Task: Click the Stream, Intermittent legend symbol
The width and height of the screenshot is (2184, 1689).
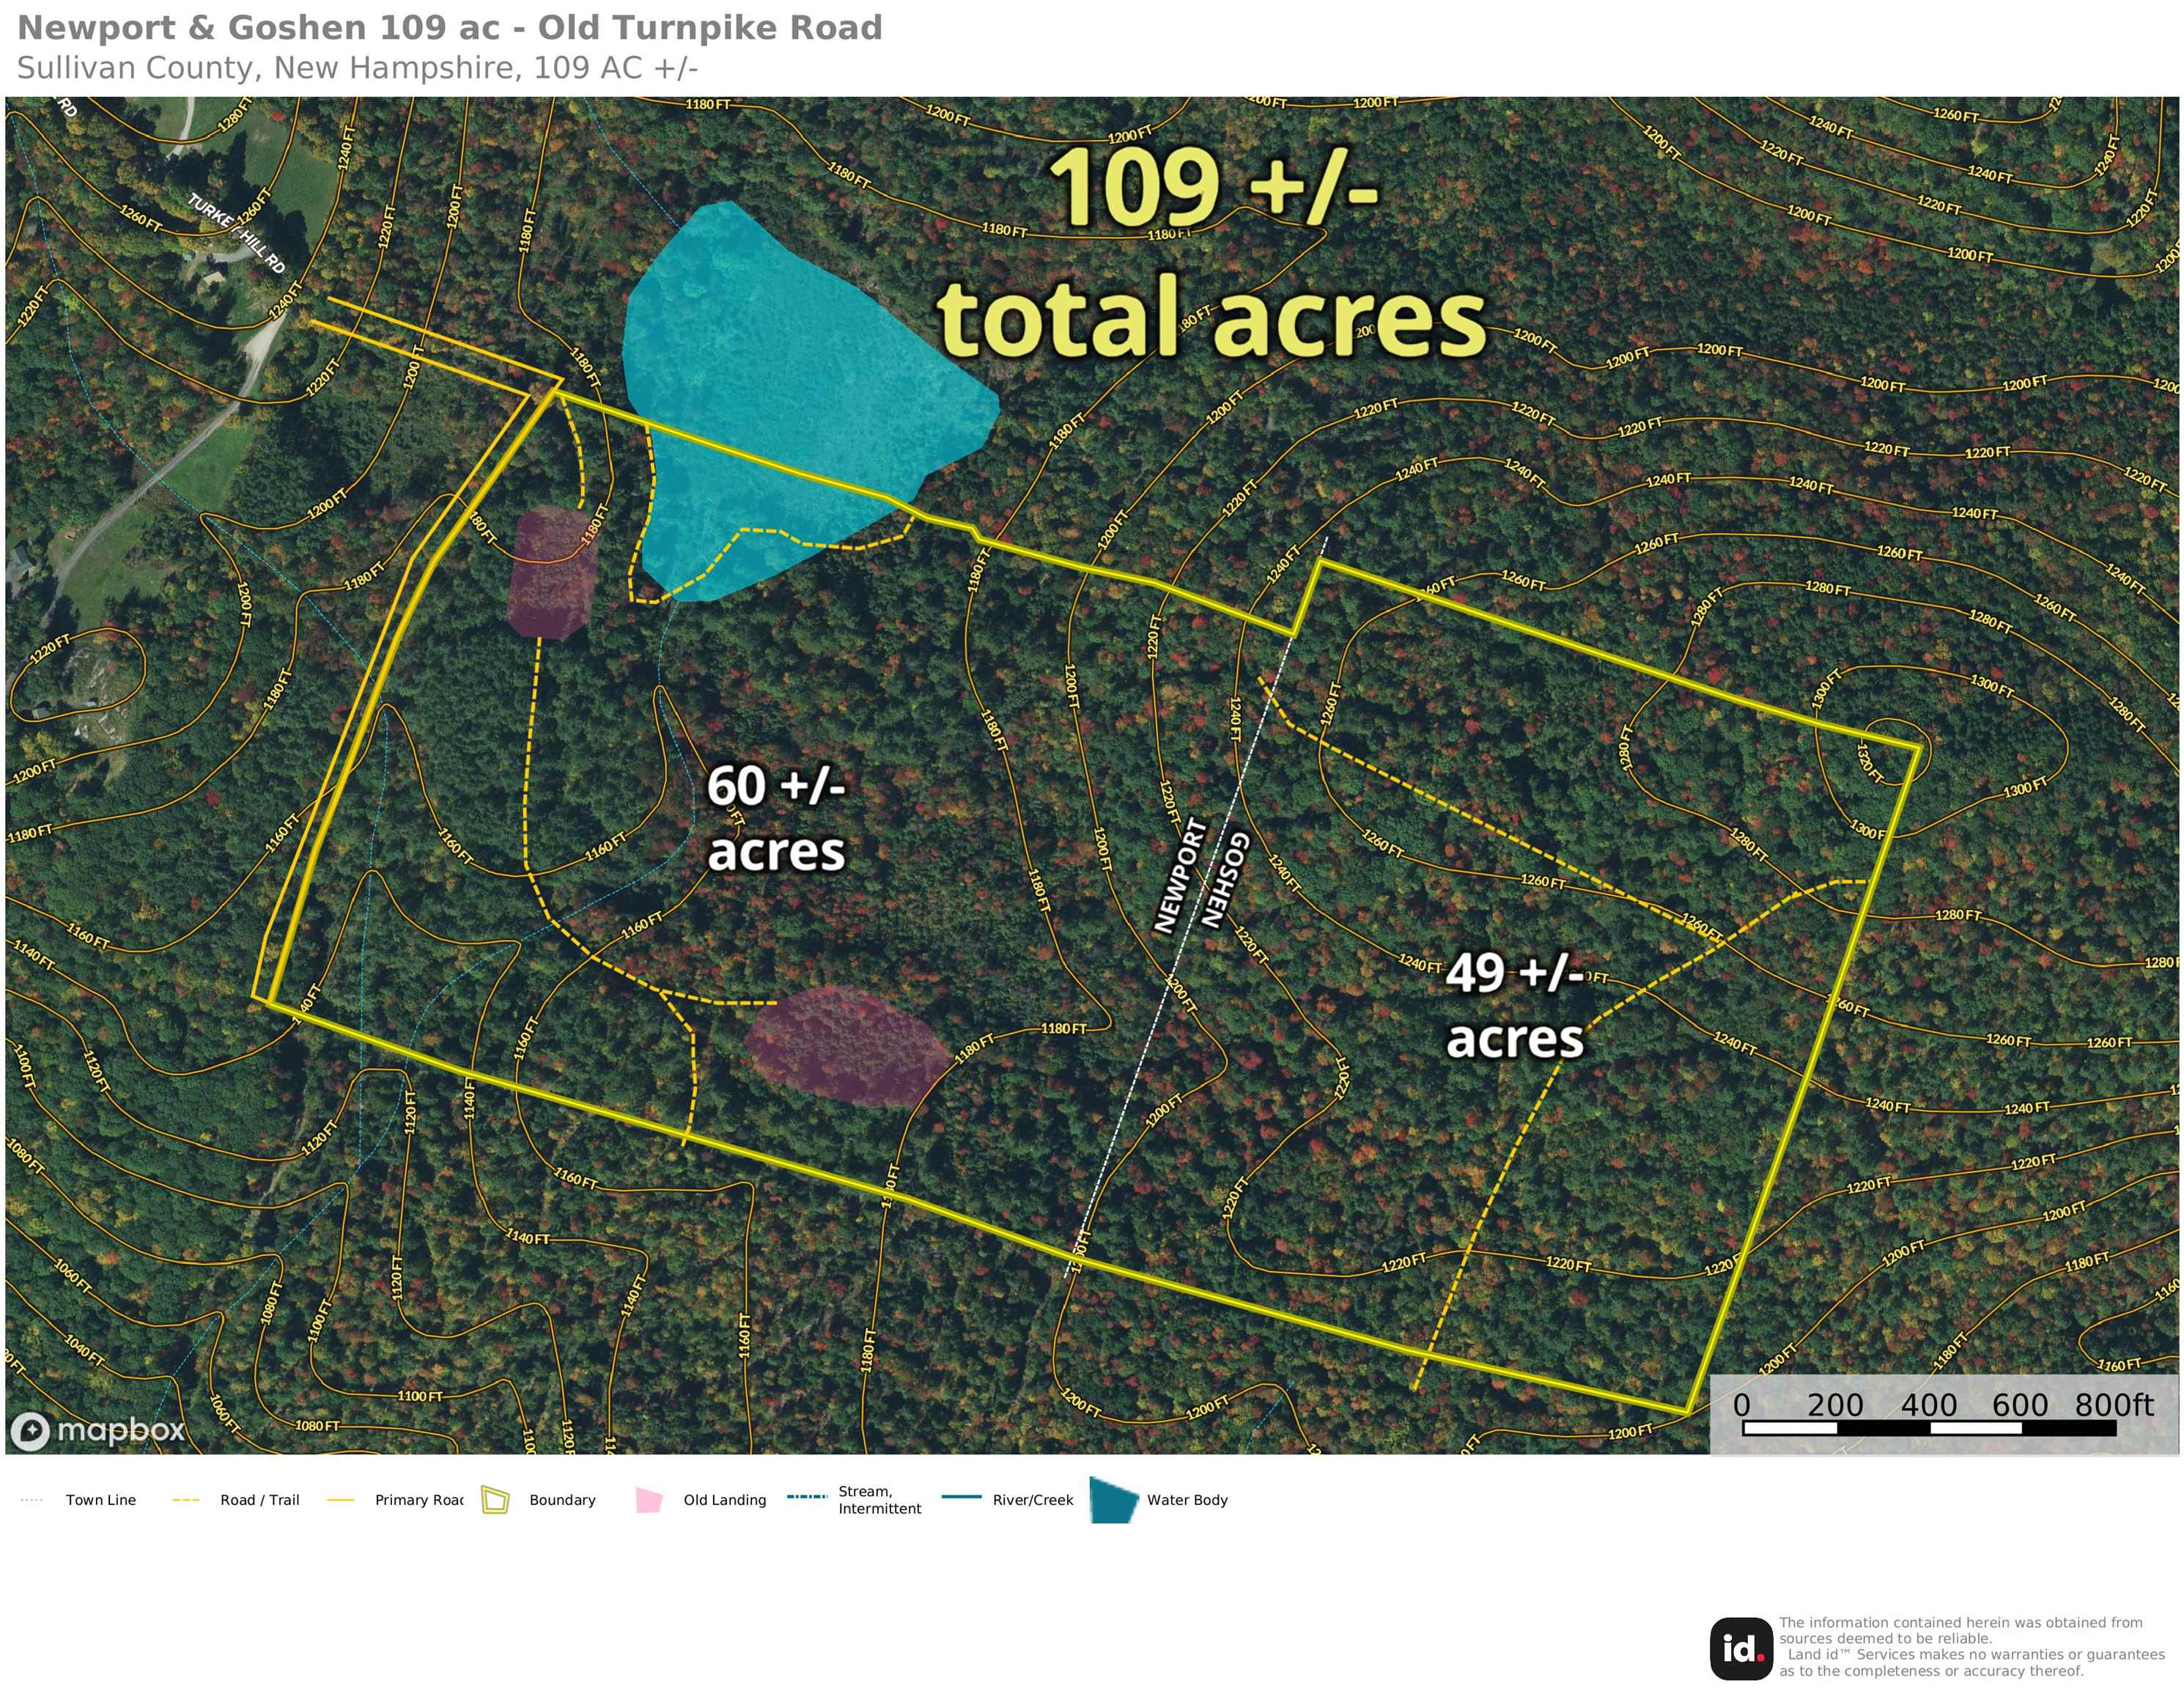Action: coord(807,1497)
